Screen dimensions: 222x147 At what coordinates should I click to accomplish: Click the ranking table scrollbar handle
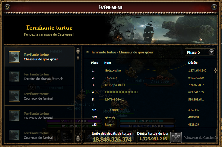(x=215, y=70)
